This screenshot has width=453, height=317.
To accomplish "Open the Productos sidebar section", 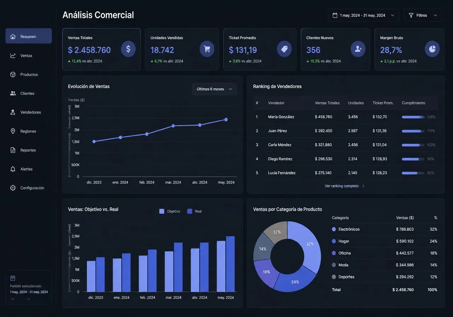I will (29, 75).
